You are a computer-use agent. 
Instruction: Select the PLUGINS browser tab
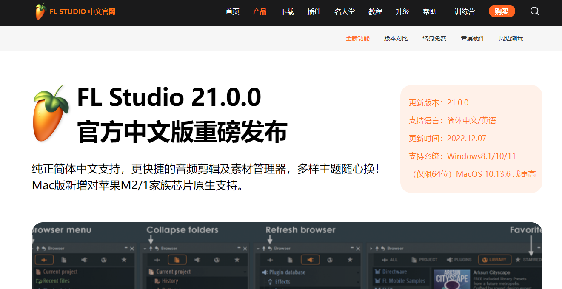pos(459,259)
